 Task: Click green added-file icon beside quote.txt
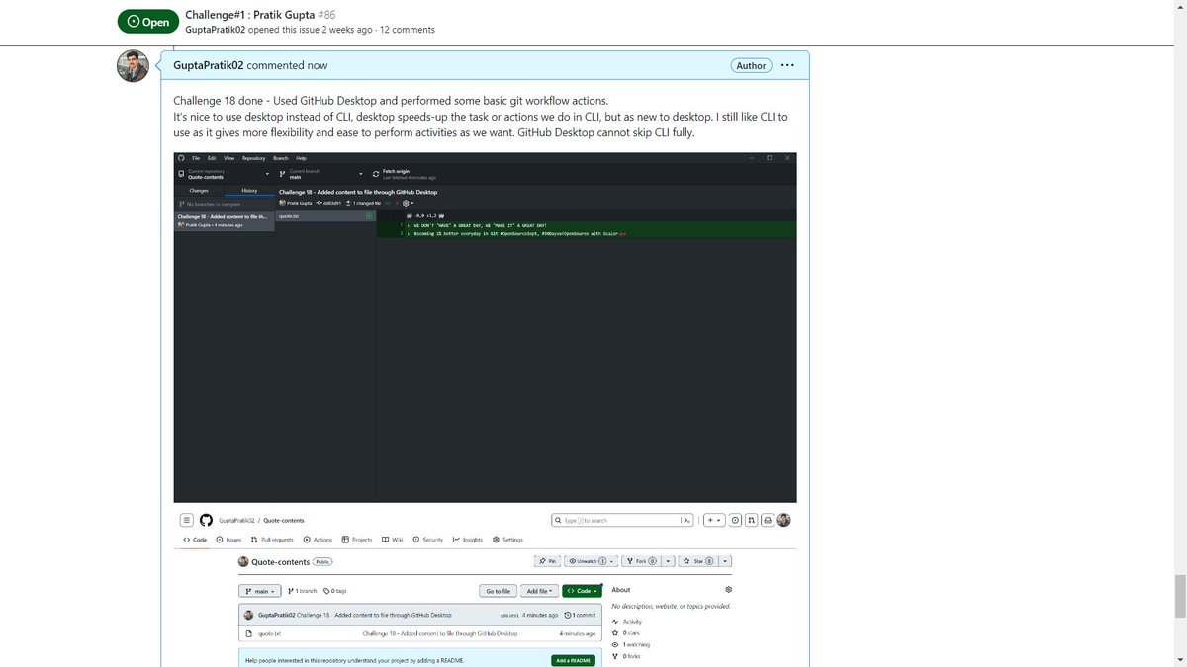368,215
